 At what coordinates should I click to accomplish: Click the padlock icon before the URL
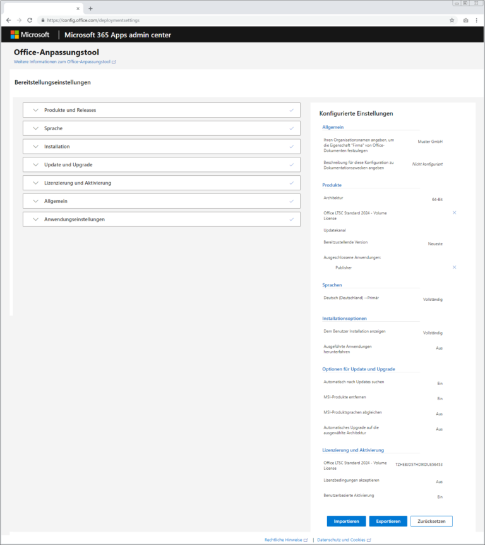click(x=42, y=20)
